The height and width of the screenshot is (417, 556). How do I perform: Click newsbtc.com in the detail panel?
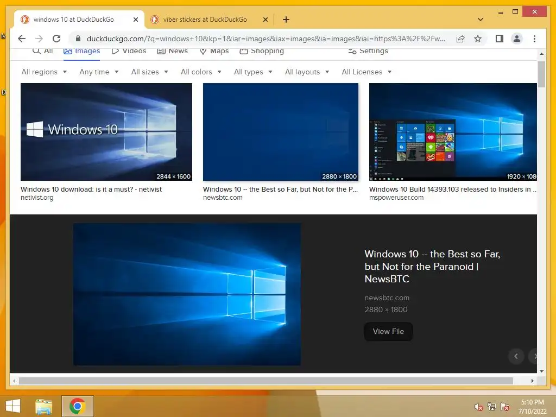pyautogui.click(x=387, y=298)
